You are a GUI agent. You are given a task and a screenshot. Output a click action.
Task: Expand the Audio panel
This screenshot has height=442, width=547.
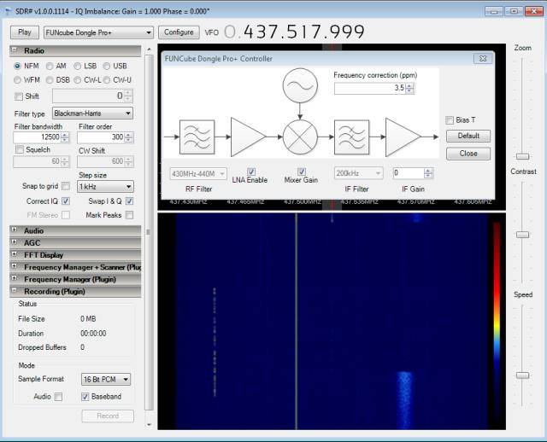coord(14,230)
